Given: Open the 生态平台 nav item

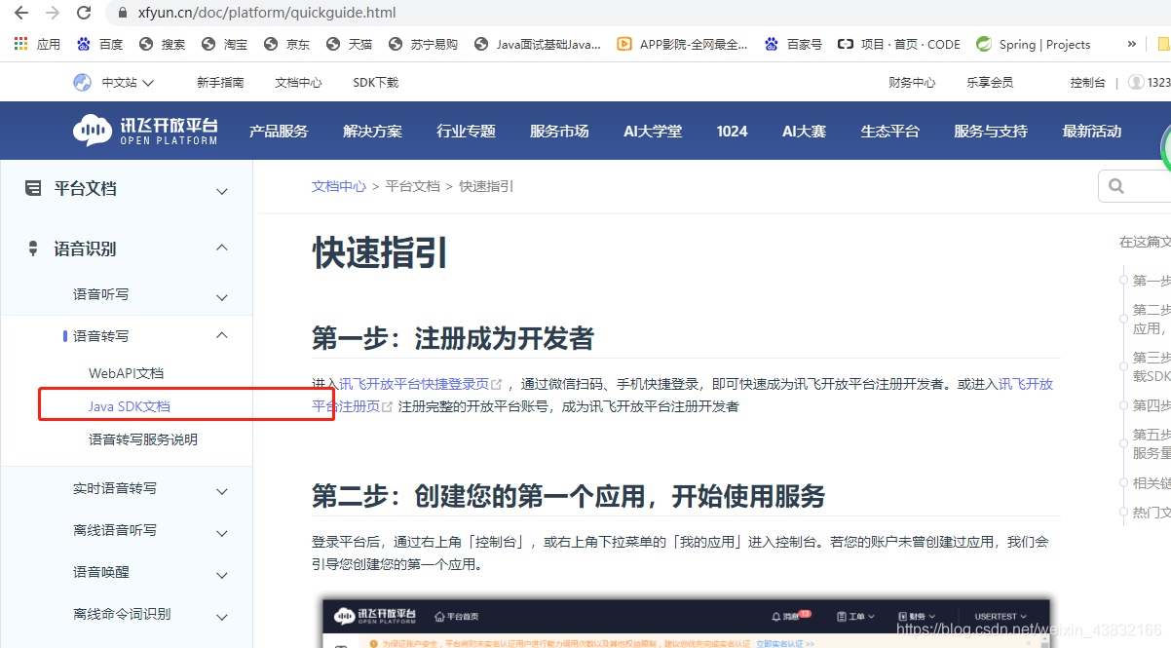Looking at the screenshot, I should click(889, 131).
